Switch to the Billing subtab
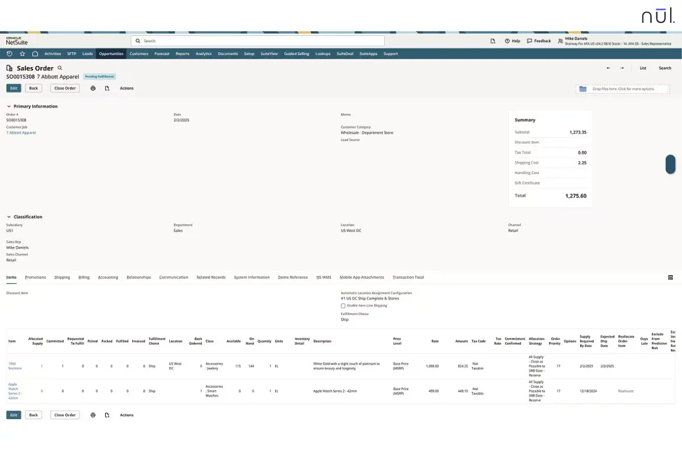The image size is (682, 455). coord(84,278)
